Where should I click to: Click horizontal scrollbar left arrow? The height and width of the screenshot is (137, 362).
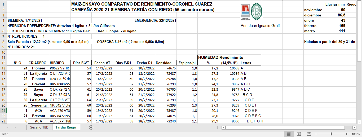[224, 127]
